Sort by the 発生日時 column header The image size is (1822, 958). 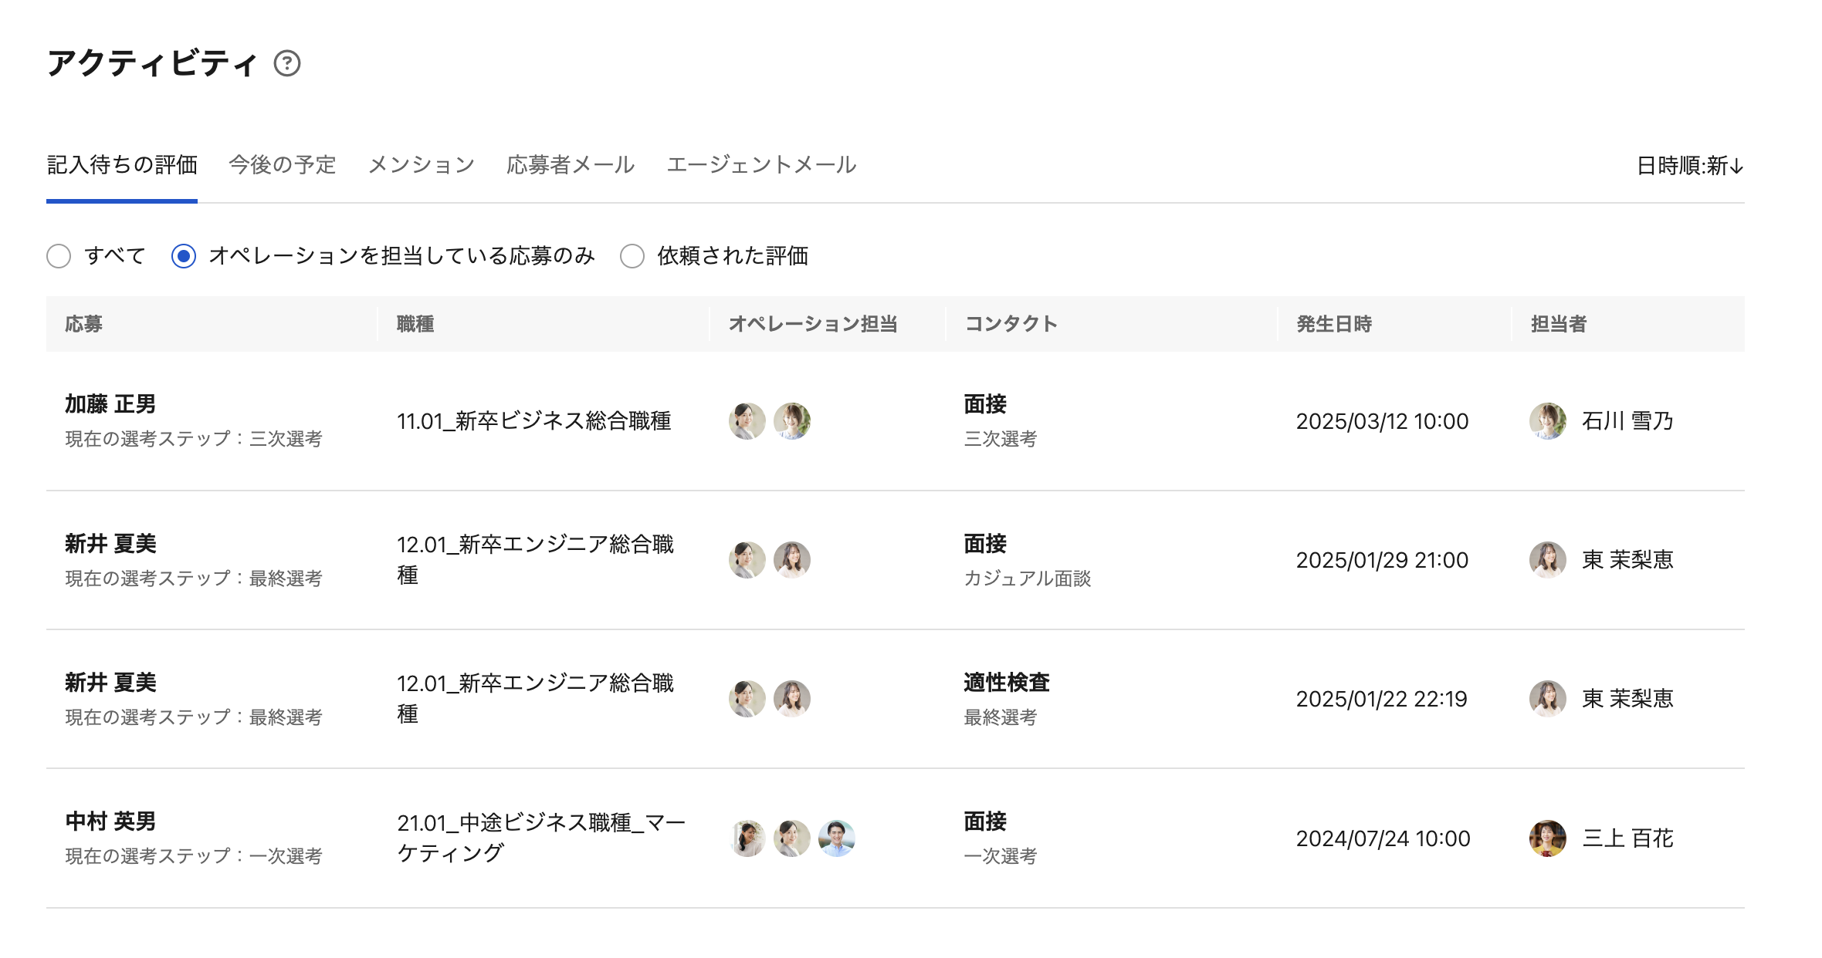point(1334,324)
